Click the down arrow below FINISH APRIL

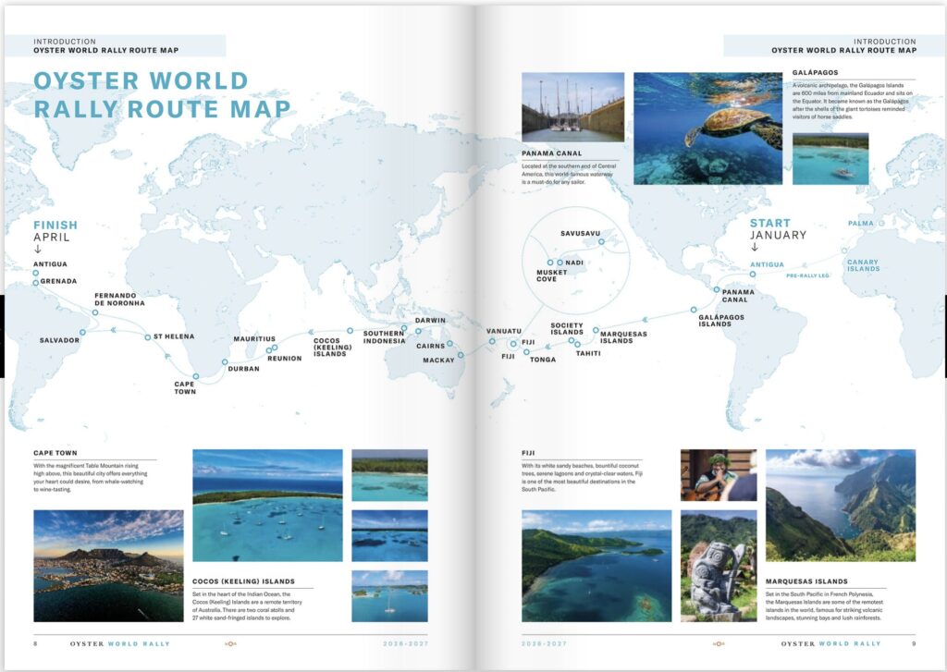38,249
